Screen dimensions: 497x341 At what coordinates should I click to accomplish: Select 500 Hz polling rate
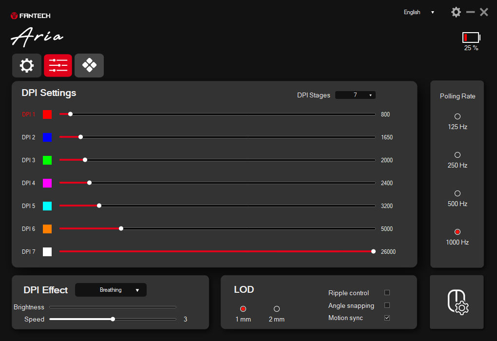(458, 193)
